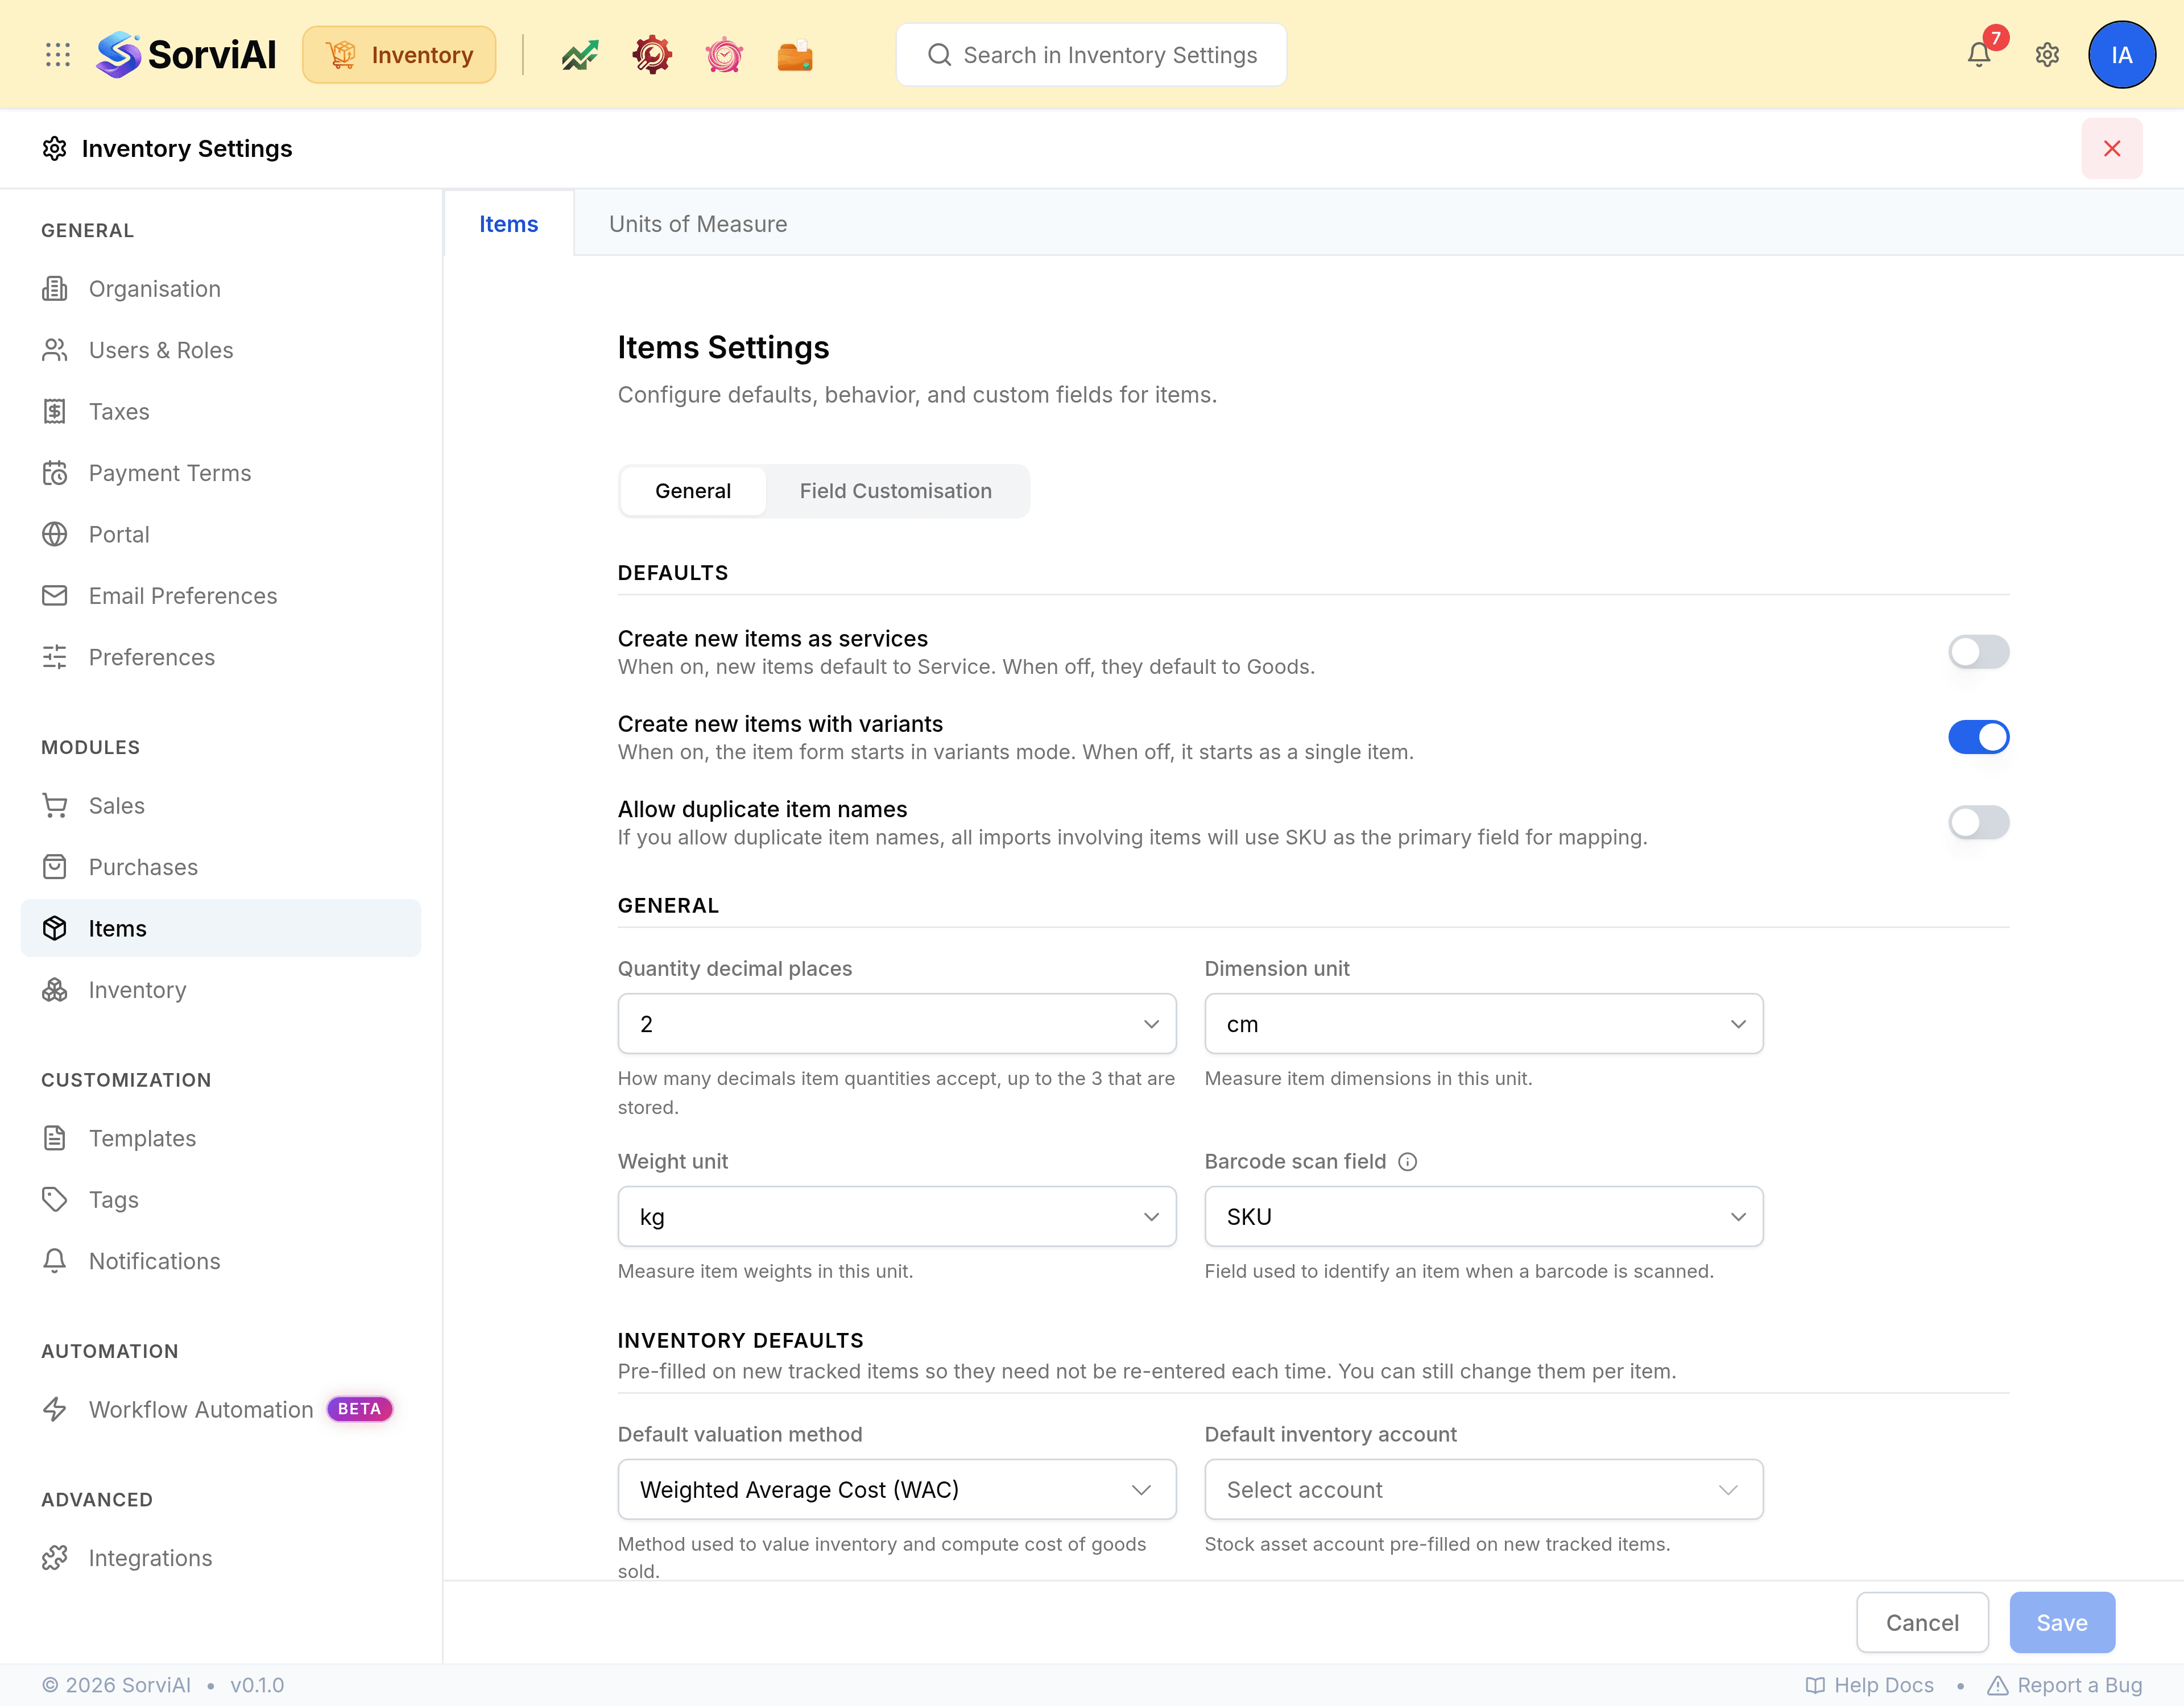Click the Inventory module button
This screenshot has height=1706, width=2184.
(x=399, y=55)
